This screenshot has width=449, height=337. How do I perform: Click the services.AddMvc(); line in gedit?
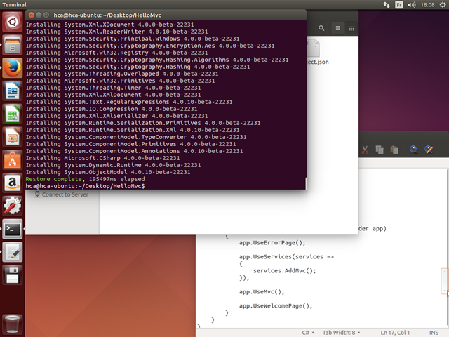(x=284, y=271)
